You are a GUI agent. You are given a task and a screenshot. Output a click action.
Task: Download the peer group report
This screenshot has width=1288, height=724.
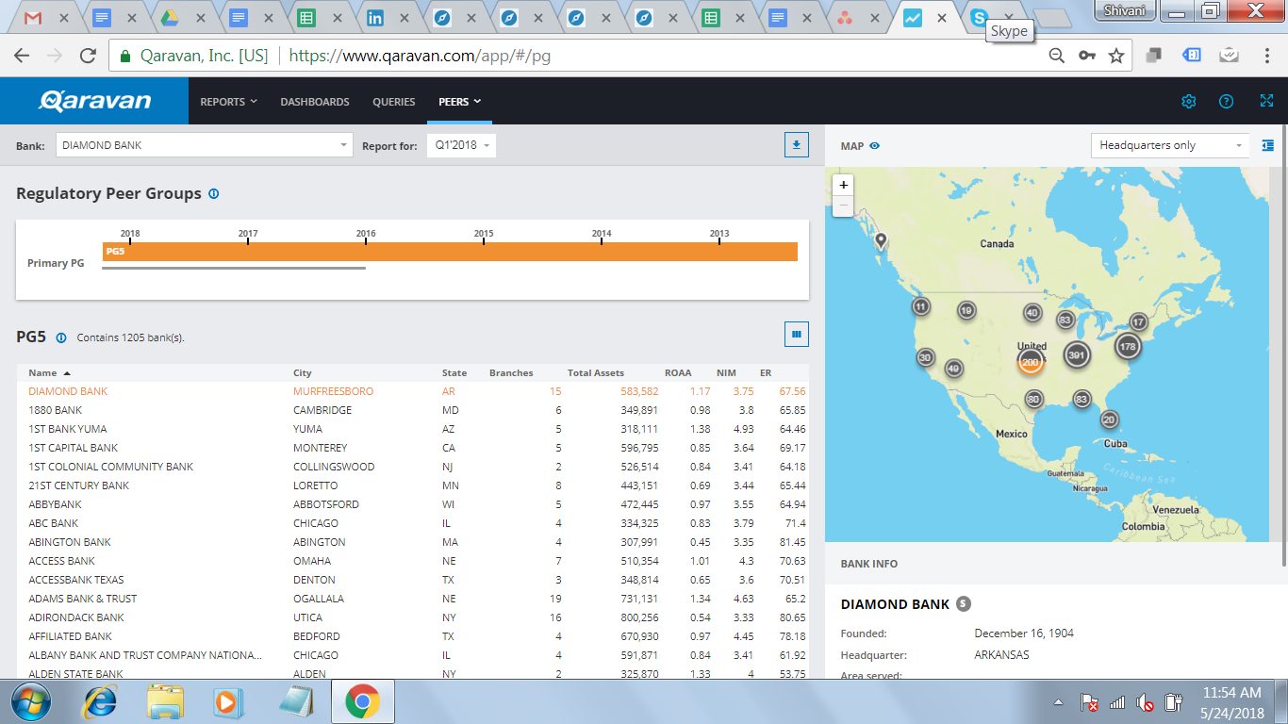[796, 145]
